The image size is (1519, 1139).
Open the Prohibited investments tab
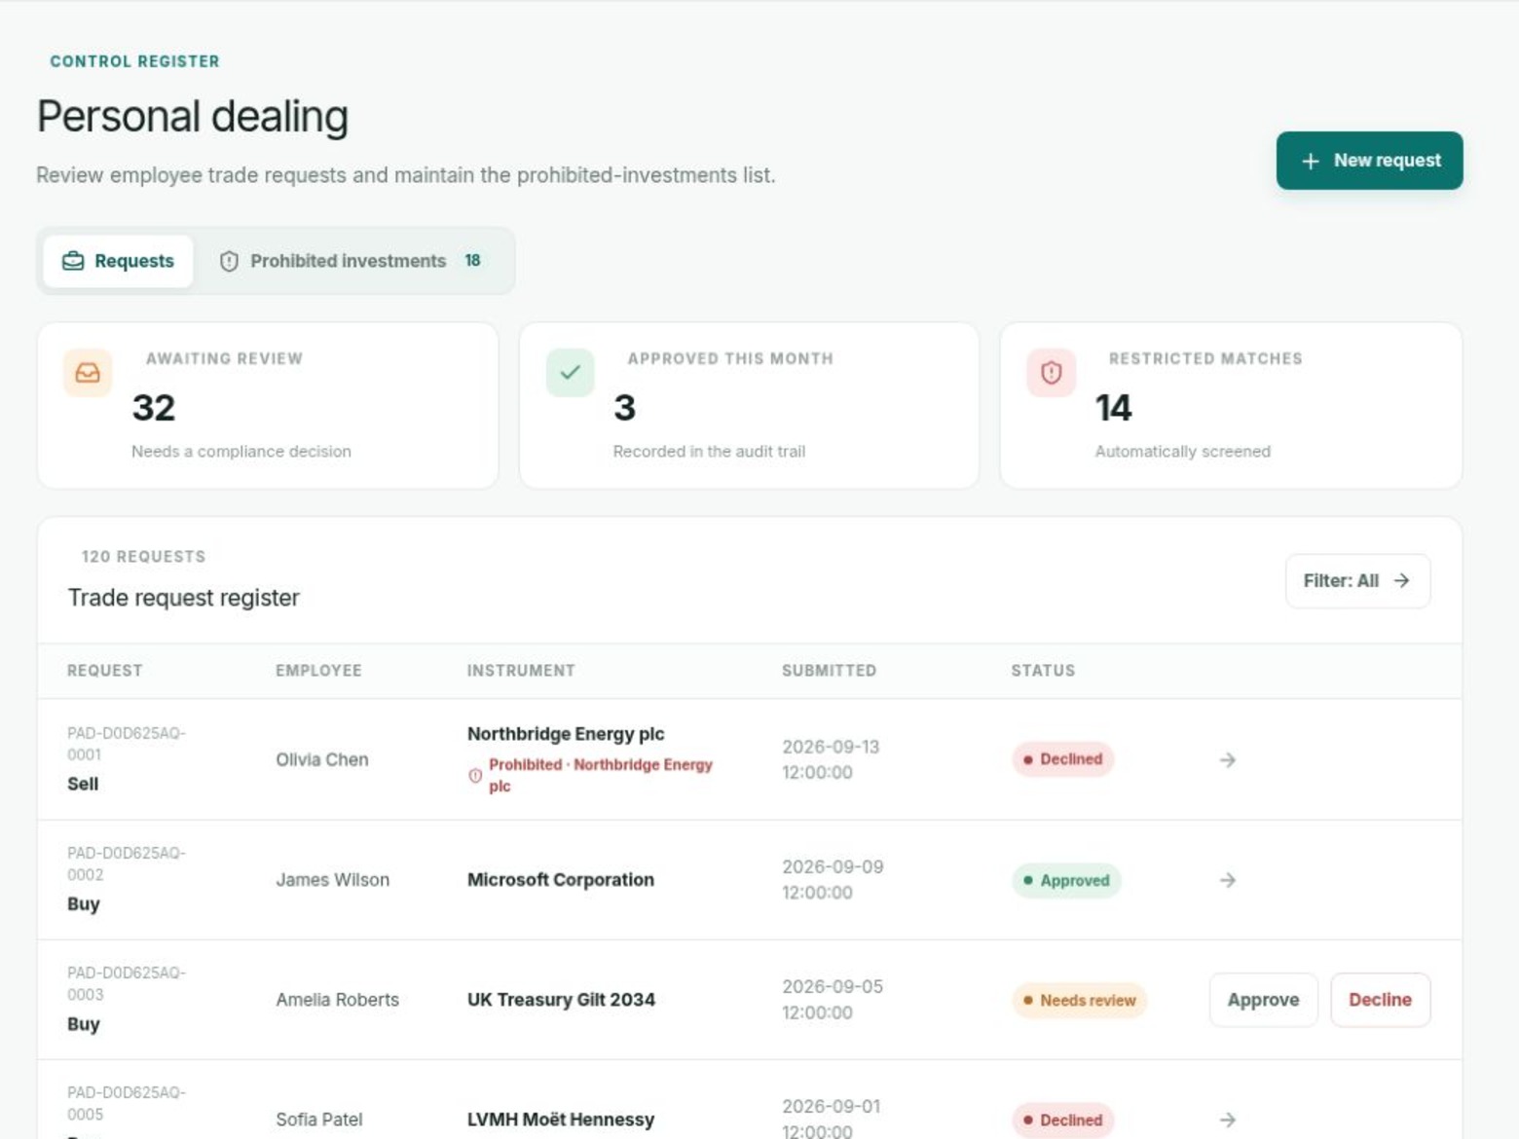point(352,261)
